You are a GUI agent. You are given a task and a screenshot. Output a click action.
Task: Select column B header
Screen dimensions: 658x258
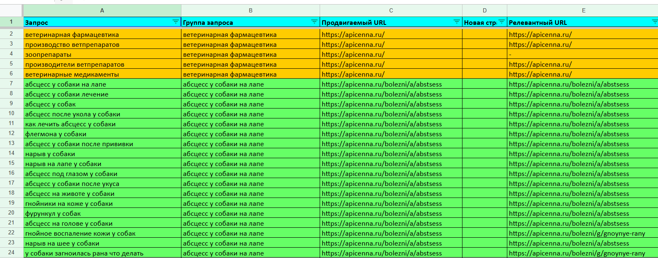251,10
